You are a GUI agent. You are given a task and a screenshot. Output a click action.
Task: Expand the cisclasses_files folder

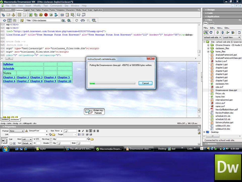[x=208, y=49]
